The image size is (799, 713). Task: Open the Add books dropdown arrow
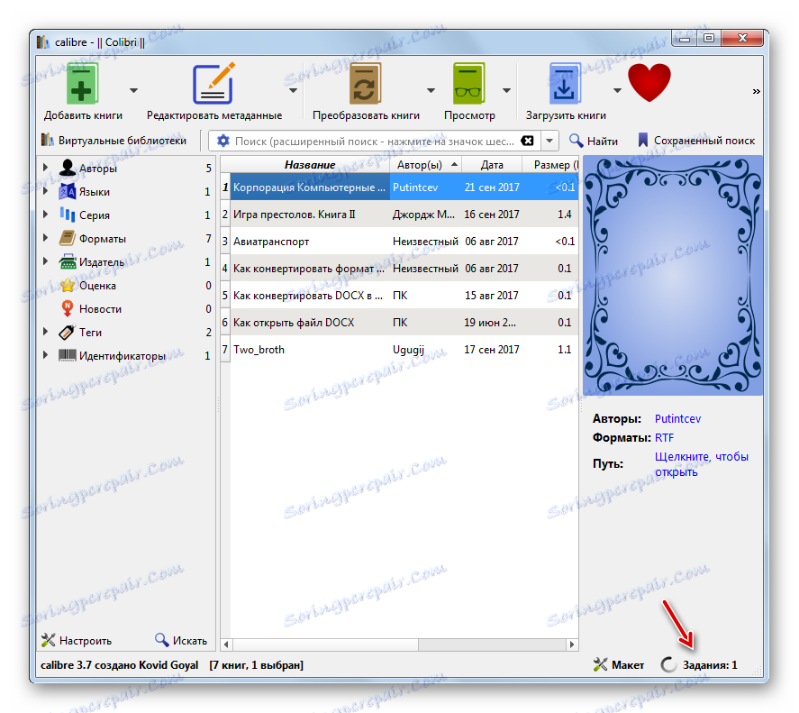point(133,90)
